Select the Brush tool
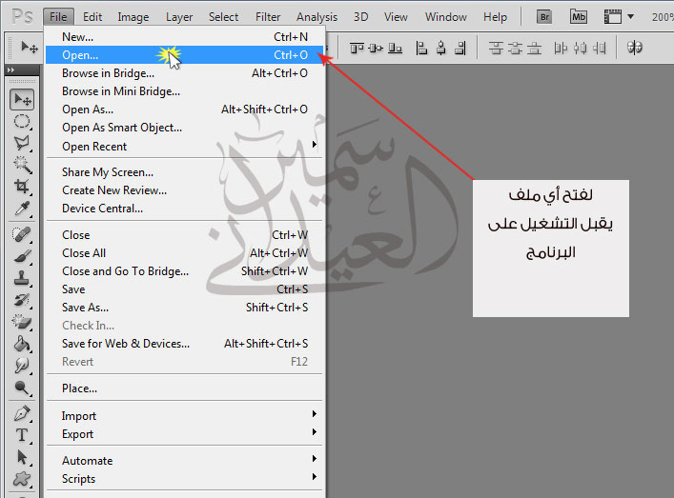674x498 pixels. (x=22, y=256)
